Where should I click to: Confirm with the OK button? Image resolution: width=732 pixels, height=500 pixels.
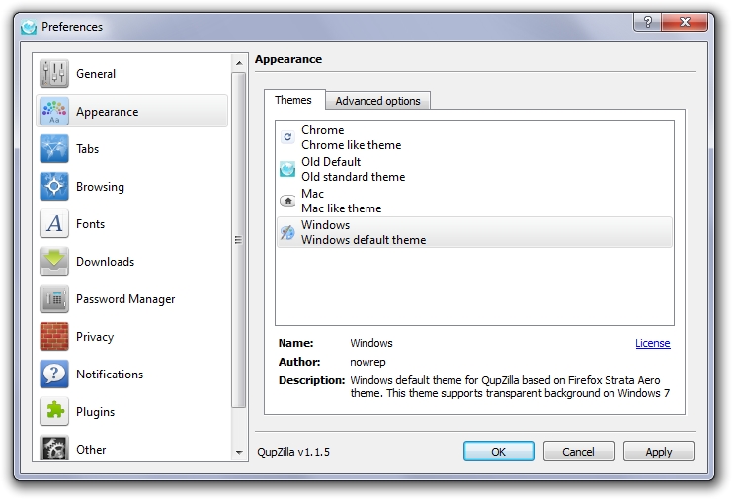point(499,452)
